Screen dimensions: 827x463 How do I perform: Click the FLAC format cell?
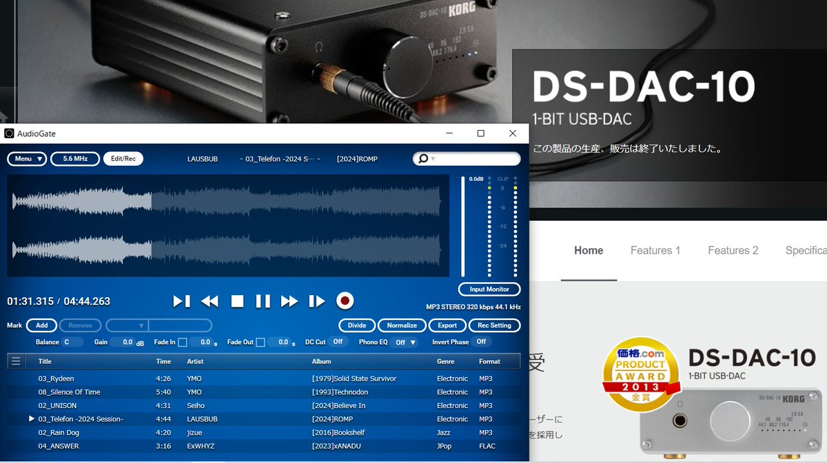tap(487, 446)
